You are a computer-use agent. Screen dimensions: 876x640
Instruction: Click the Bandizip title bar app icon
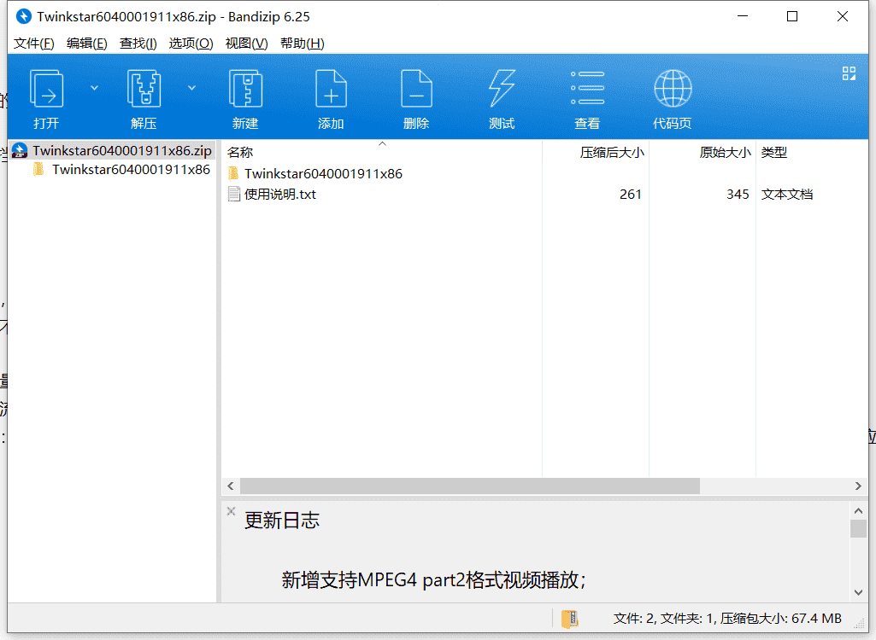coord(23,16)
